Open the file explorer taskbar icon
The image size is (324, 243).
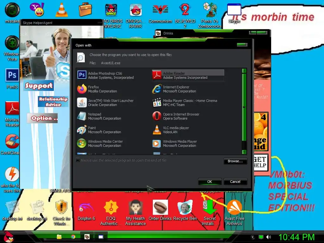[x=59, y=237]
